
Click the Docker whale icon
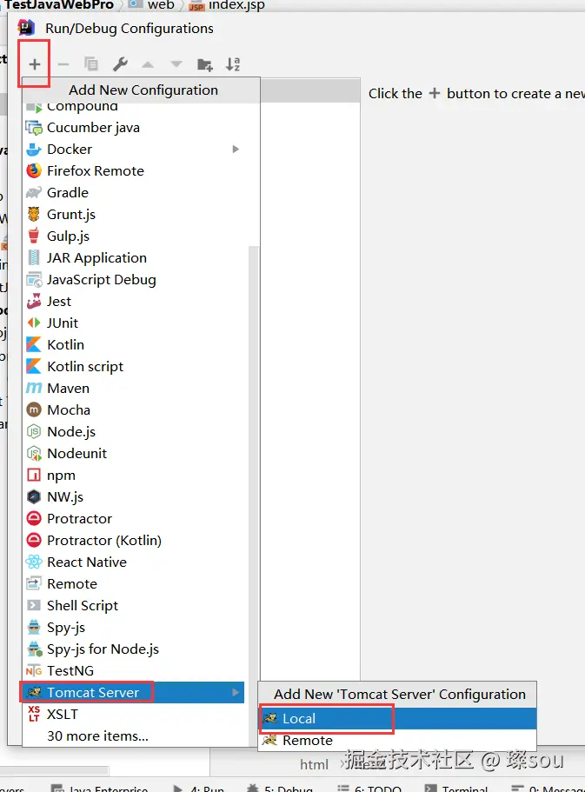click(34, 150)
